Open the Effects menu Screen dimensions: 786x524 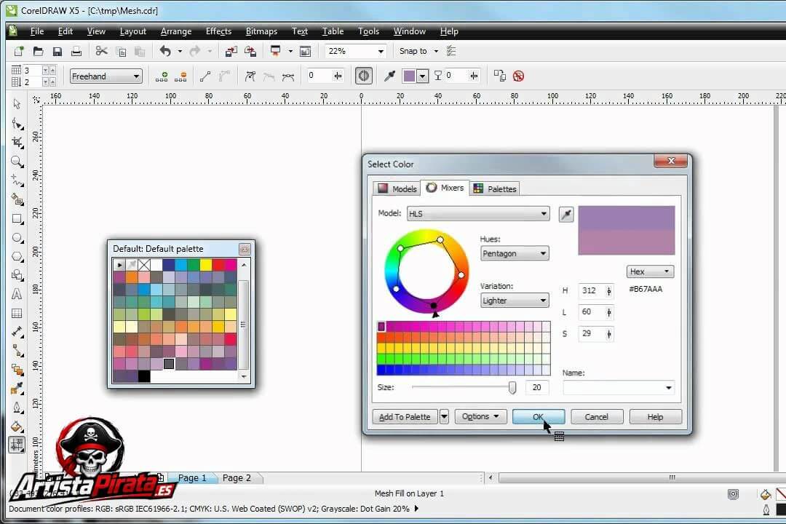click(x=218, y=31)
